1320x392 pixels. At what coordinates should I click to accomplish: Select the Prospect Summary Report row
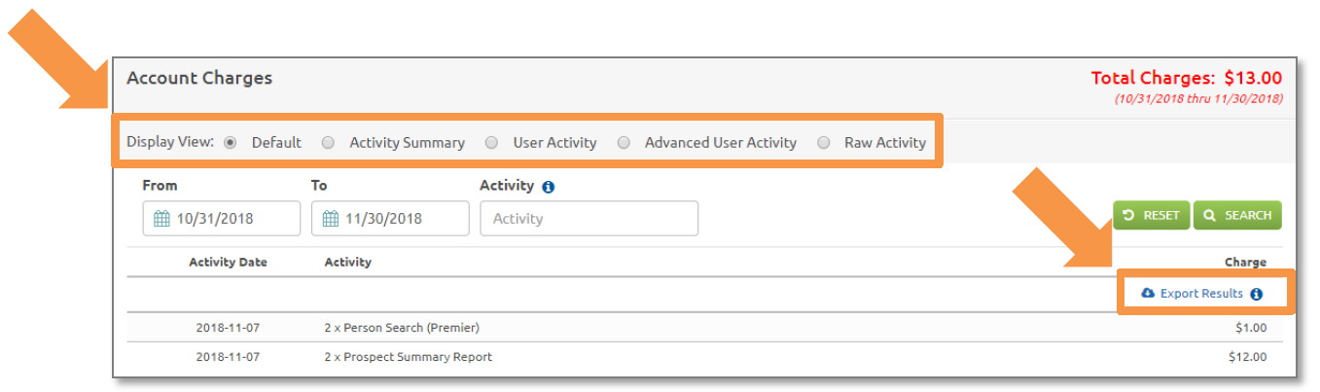coord(705,357)
